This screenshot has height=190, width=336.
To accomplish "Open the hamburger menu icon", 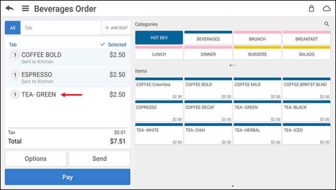I will pyautogui.click(x=25, y=9).
